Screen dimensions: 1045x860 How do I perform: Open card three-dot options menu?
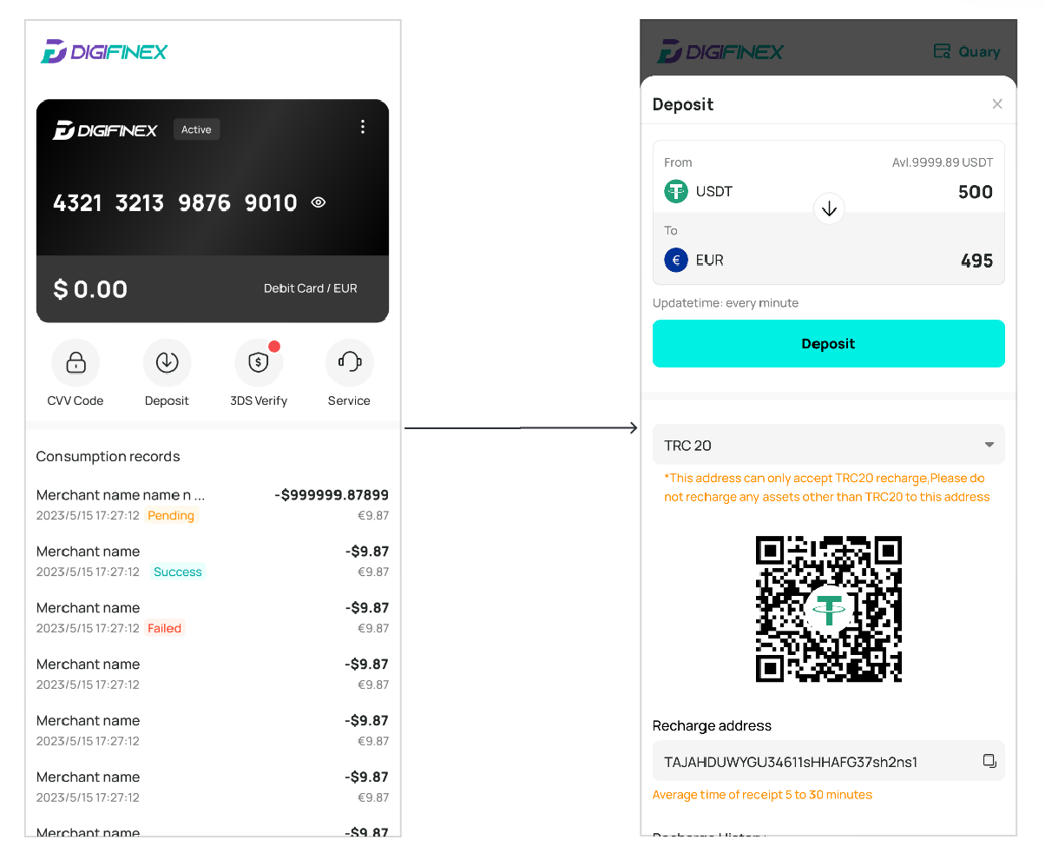coord(363,127)
